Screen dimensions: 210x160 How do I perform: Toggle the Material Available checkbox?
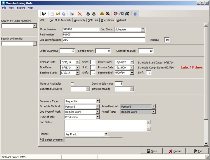pos(72,84)
